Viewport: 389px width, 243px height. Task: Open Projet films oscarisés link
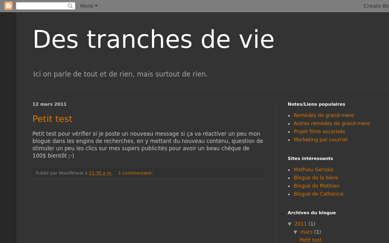coord(319,132)
